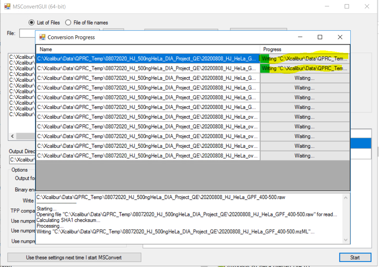Viewport: 379px width, 267px height.
Task: Click the left arrow of the file list scrollbar
Action: tap(12, 136)
